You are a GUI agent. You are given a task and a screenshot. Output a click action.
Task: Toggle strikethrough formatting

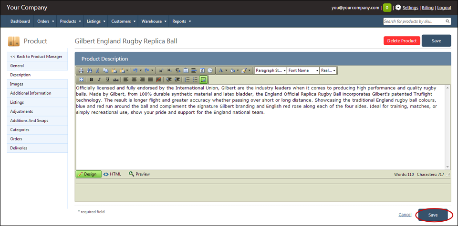pos(115,79)
